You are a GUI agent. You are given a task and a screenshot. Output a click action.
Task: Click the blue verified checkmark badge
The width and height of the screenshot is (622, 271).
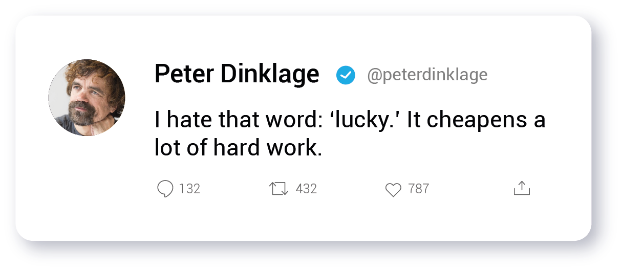click(x=346, y=76)
